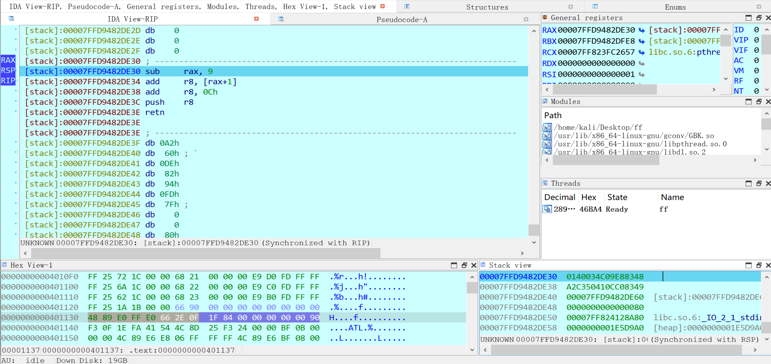The image size is (771, 364).
Task: Select the ff thread row
Action: pos(651,209)
